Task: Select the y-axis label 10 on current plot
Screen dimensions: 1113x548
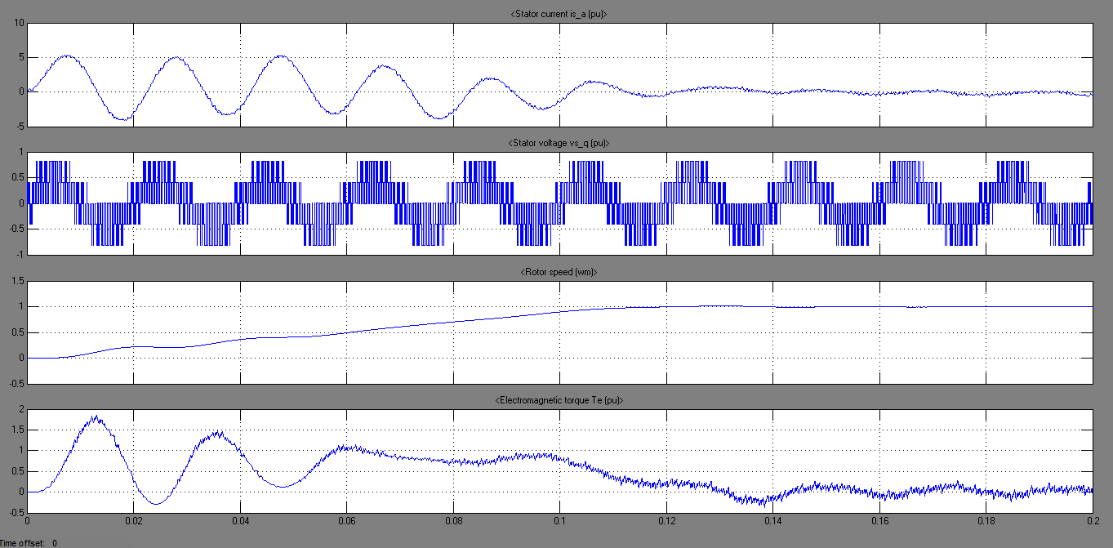Action: click(18, 22)
